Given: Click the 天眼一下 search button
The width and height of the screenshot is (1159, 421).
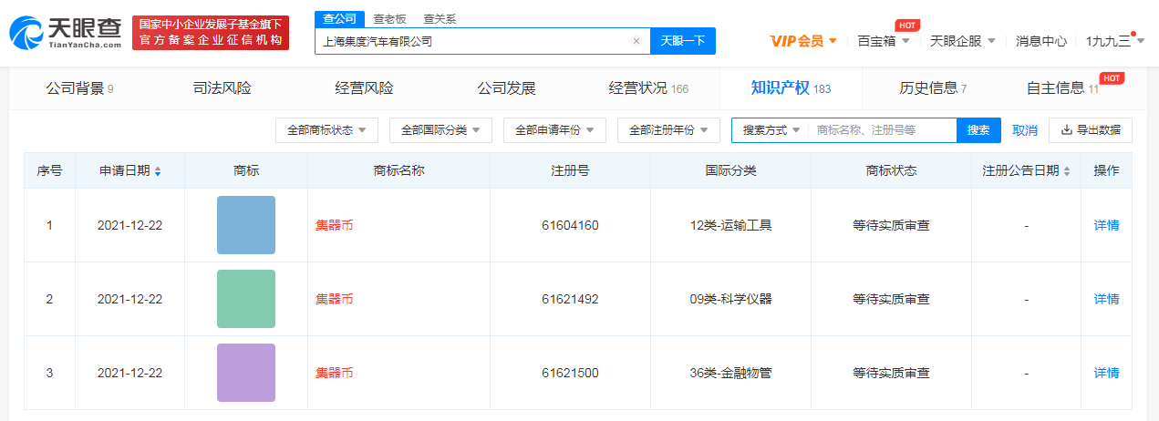Looking at the screenshot, I should [683, 41].
